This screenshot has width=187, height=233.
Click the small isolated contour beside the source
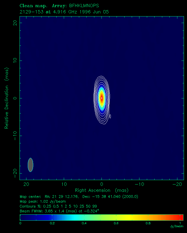[110, 116]
